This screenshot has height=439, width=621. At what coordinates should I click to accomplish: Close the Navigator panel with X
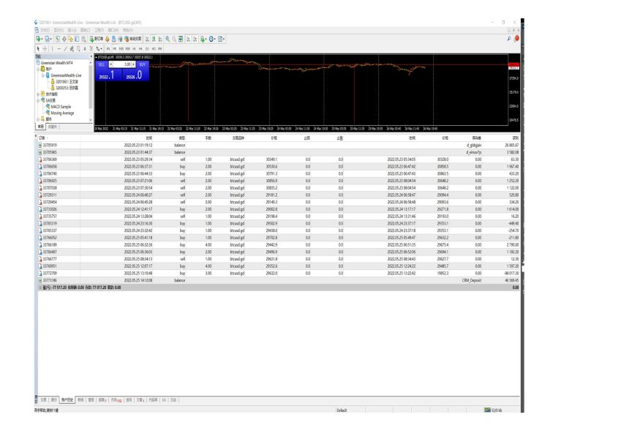(x=91, y=56)
